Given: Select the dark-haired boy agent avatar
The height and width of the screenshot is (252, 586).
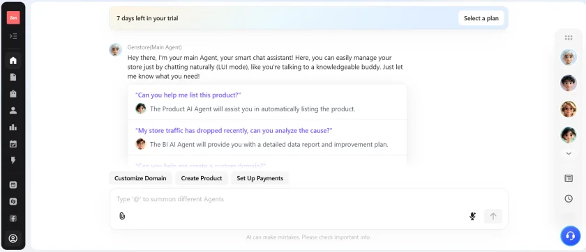Looking at the screenshot, I should (x=569, y=83).
